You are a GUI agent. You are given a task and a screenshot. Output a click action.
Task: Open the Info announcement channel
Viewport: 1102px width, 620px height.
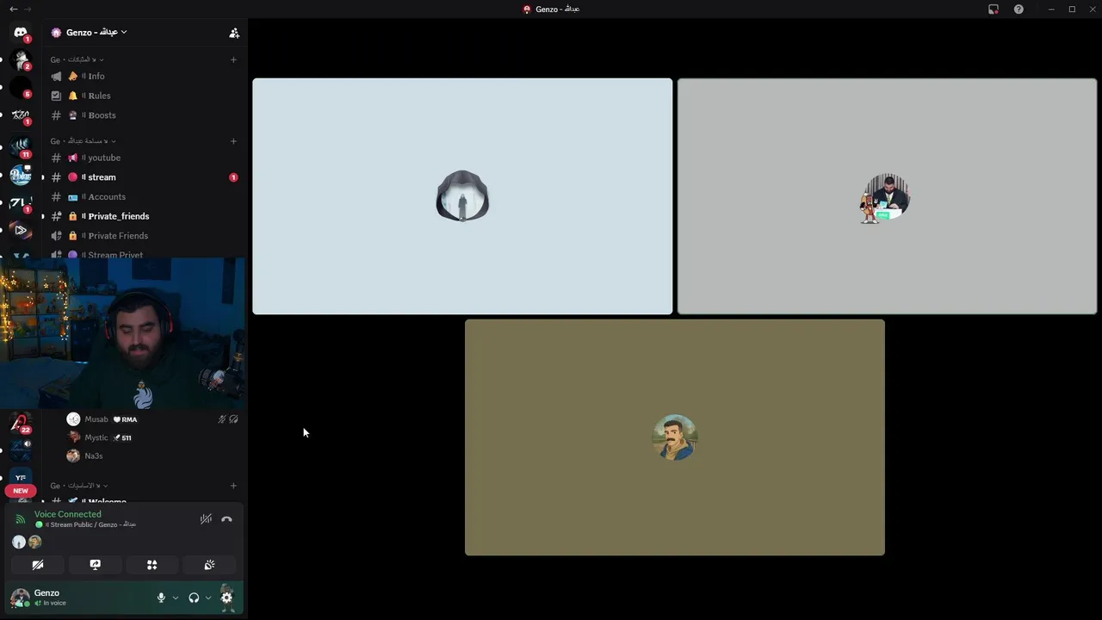(144, 76)
